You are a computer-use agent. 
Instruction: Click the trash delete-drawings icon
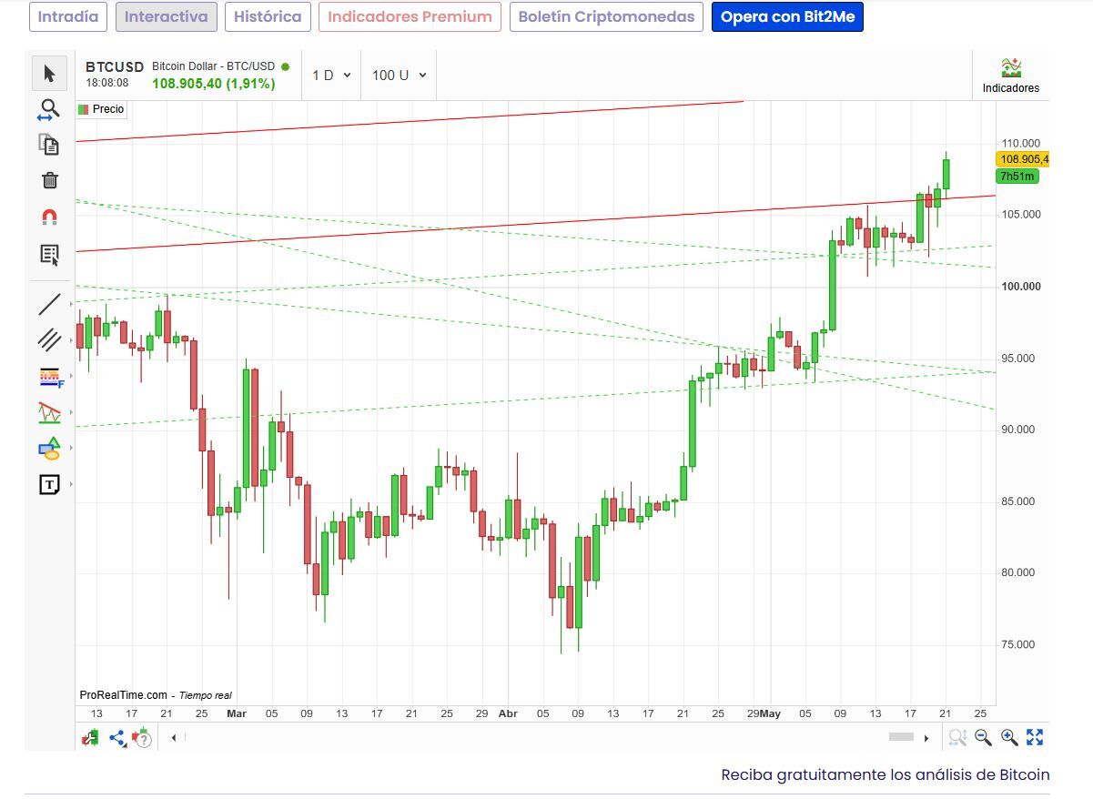click(50, 180)
